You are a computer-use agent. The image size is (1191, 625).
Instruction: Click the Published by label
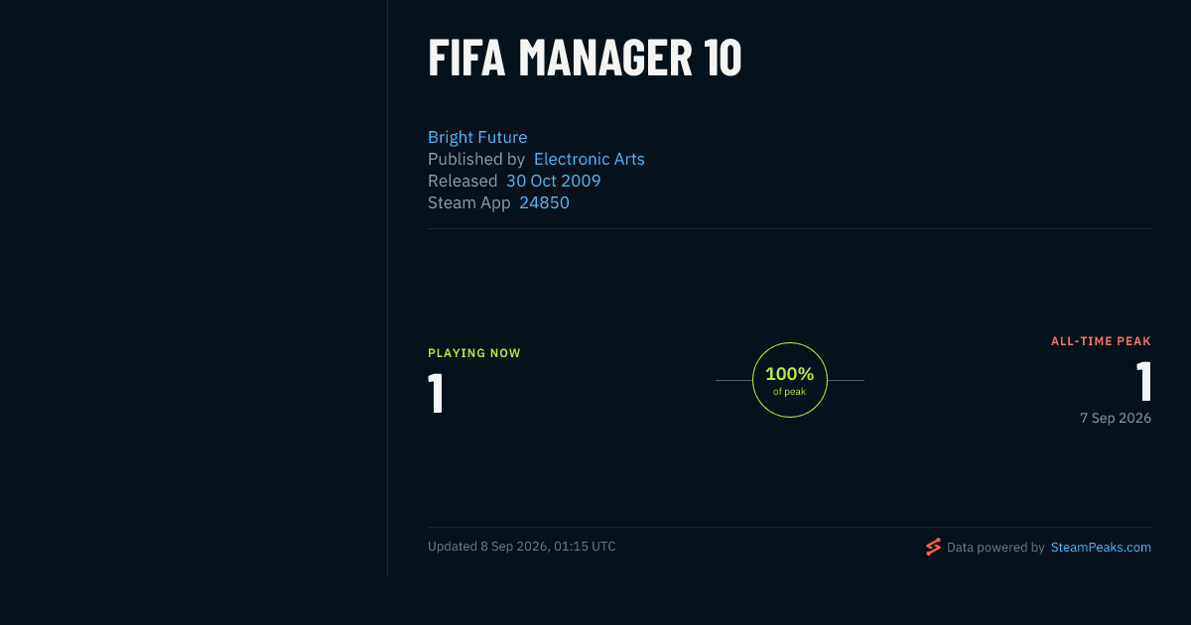[x=476, y=159]
